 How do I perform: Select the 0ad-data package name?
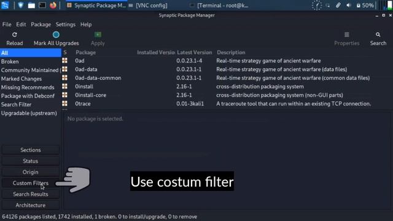(x=86, y=69)
